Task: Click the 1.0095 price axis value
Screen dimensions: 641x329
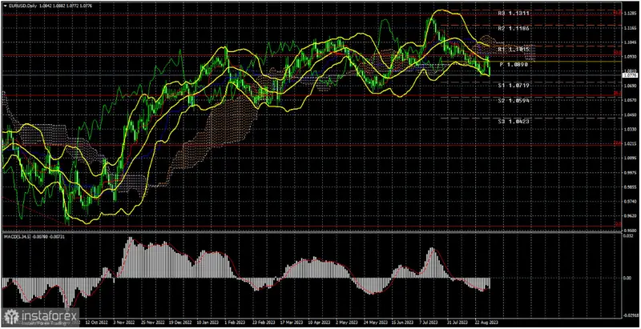Action: point(631,158)
